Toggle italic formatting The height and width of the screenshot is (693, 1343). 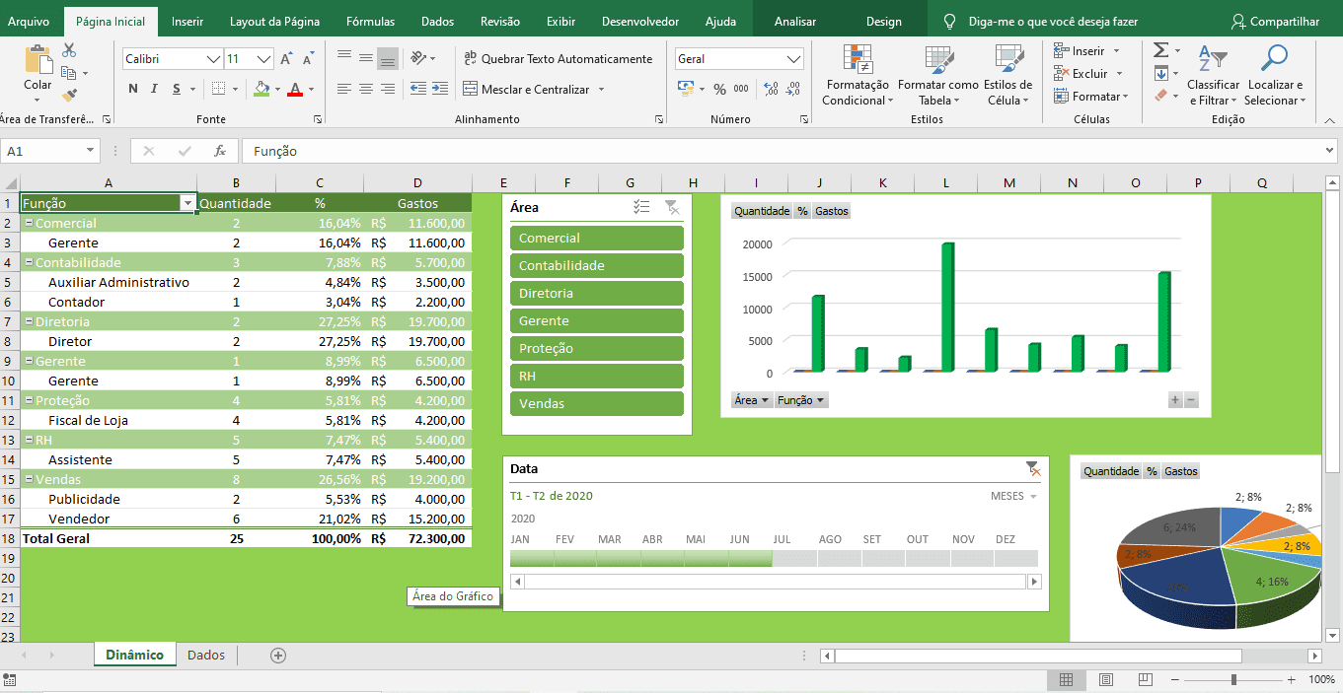[x=156, y=88]
